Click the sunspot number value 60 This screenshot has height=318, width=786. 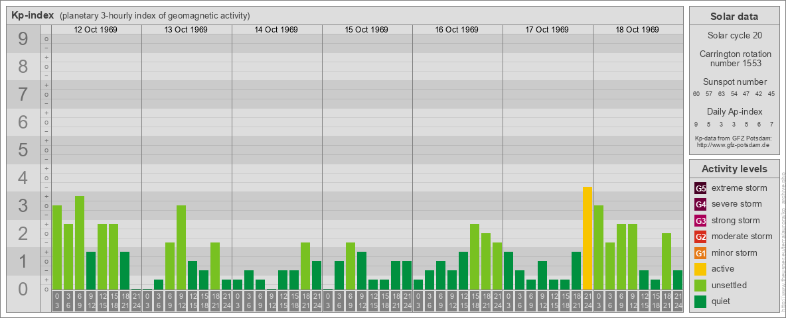696,94
